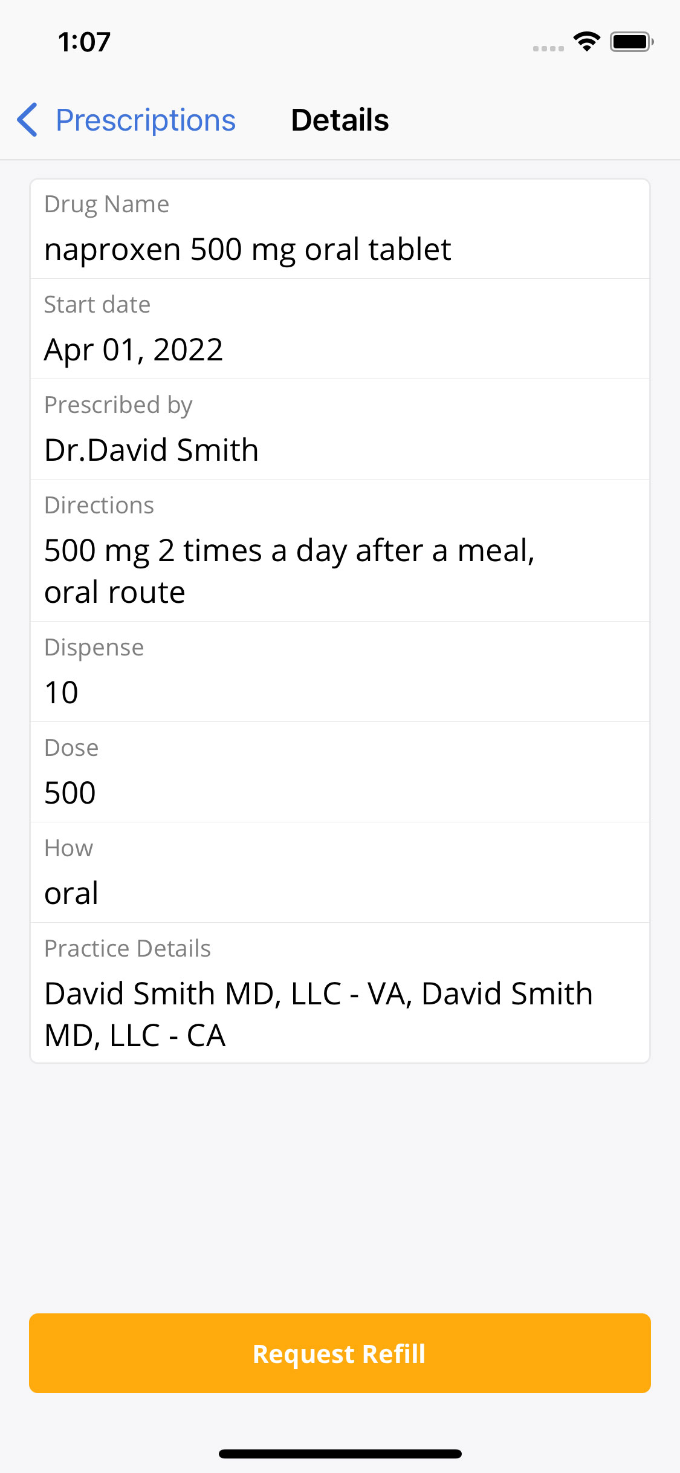The height and width of the screenshot is (1473, 680).
Task: Tap the Wi-Fi status icon
Action: tap(586, 42)
